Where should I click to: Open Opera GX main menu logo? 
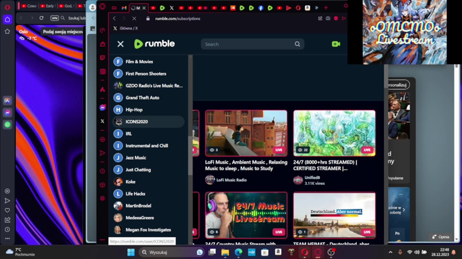click(x=103, y=6)
